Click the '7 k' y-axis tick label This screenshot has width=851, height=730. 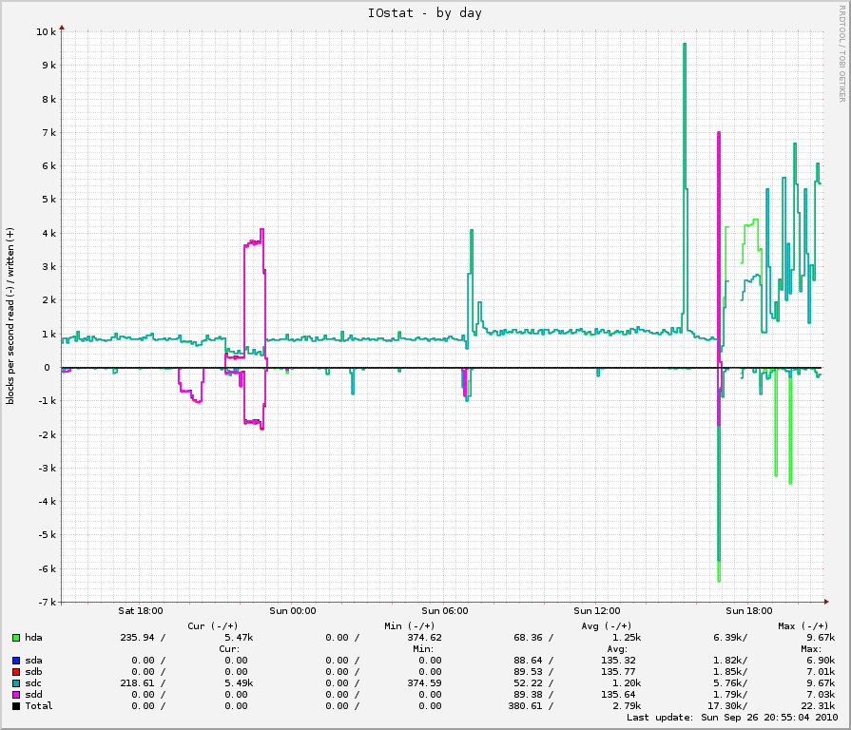pyautogui.click(x=48, y=133)
